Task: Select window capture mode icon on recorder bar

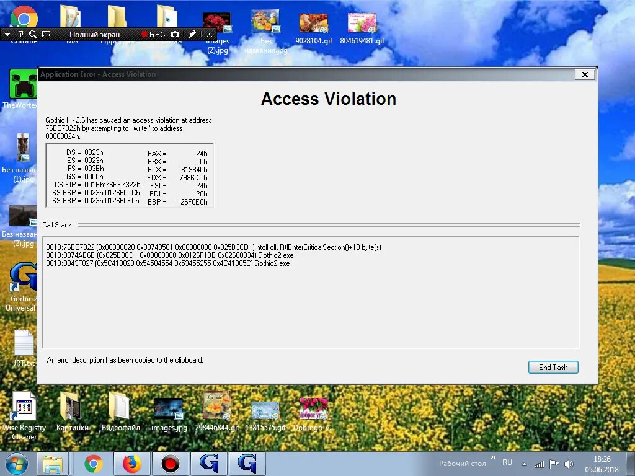Action: (19, 35)
